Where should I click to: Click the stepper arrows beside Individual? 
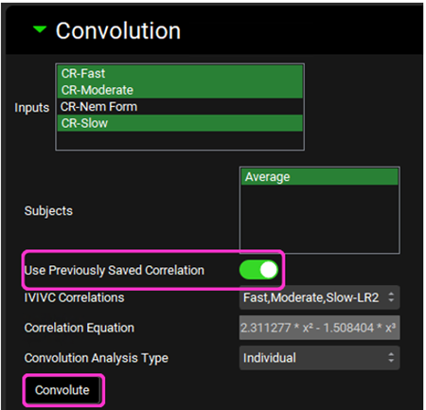click(x=391, y=358)
